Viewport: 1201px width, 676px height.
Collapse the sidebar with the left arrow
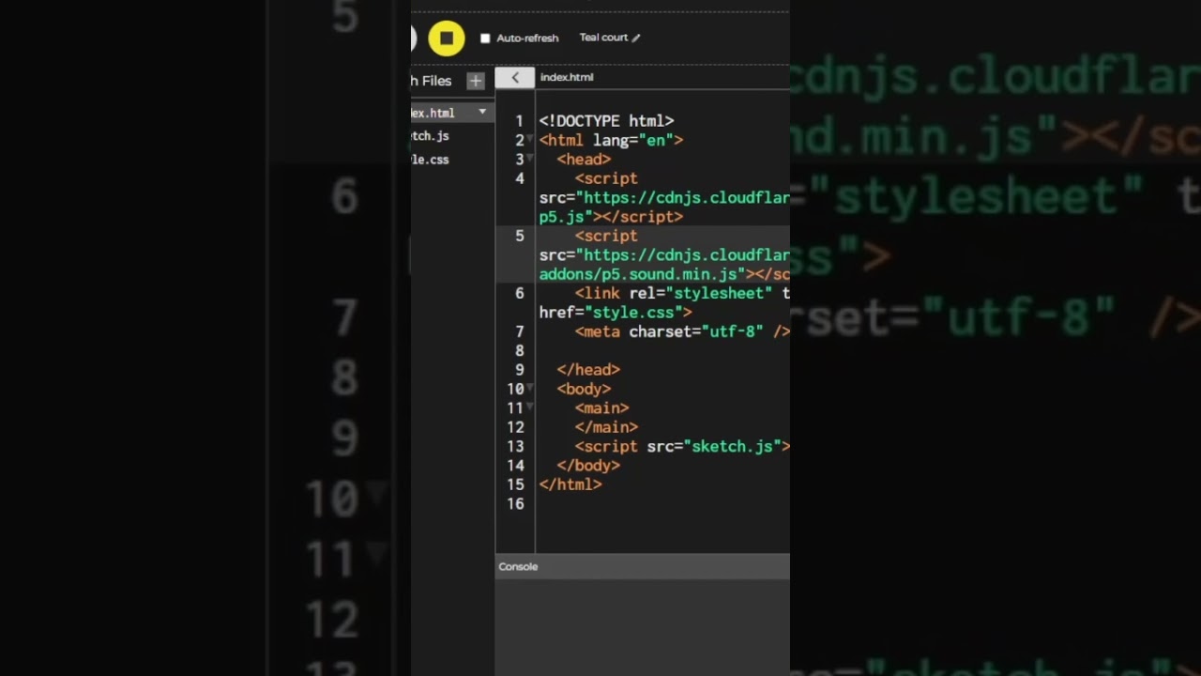(x=515, y=78)
